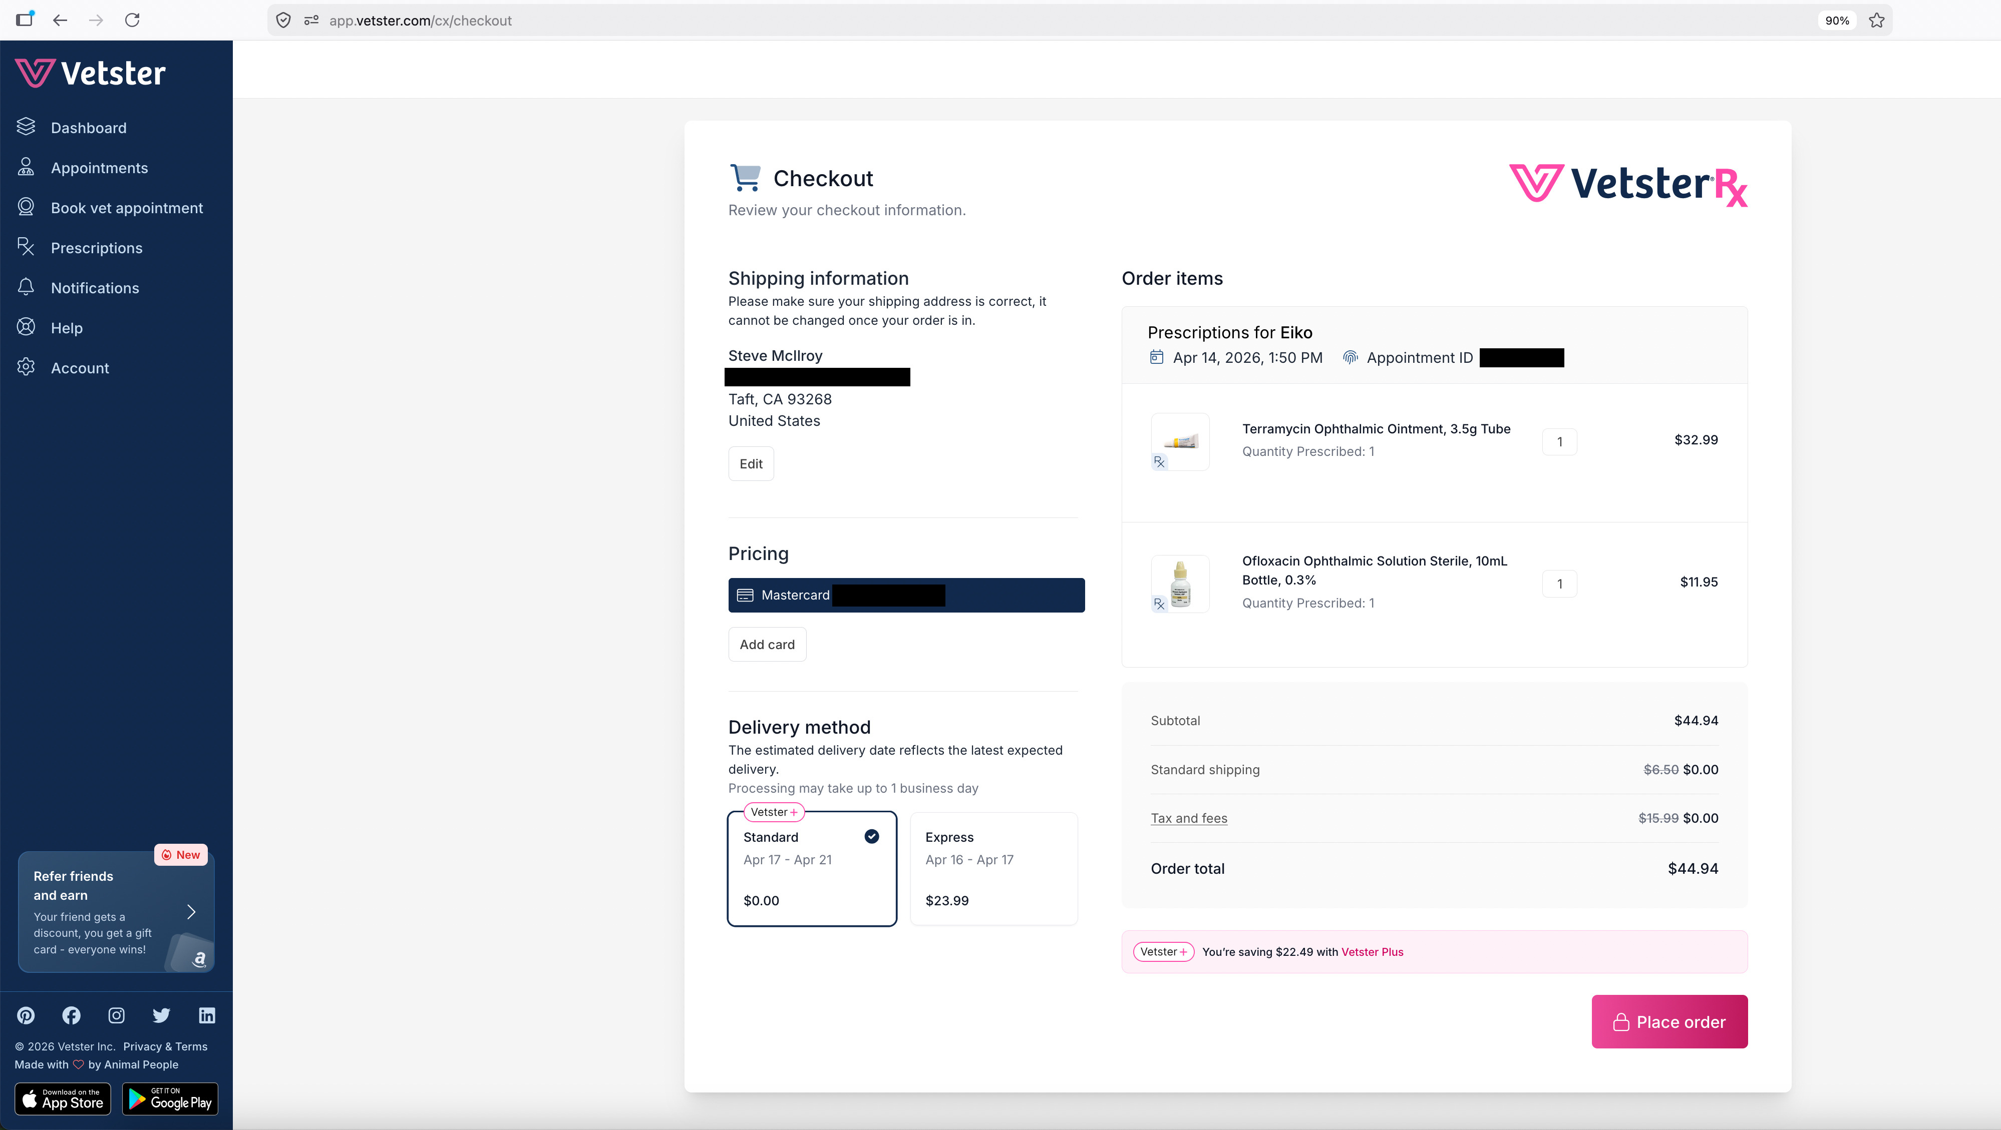Open Vetster's Instagram icon
The height and width of the screenshot is (1130, 2001).
(117, 1015)
